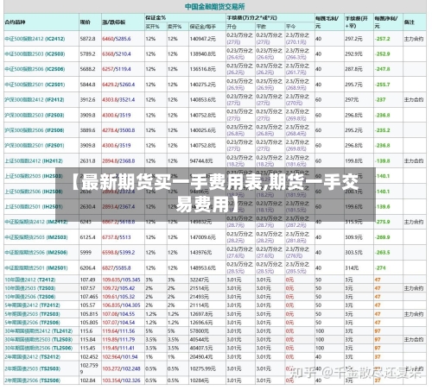Select net profit cell -257.2
432x390 pixels.
tap(383, 39)
